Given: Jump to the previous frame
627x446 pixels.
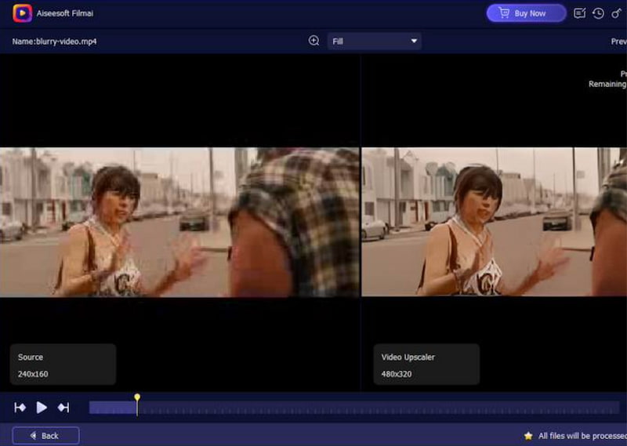Looking at the screenshot, I should pyautogui.click(x=20, y=408).
